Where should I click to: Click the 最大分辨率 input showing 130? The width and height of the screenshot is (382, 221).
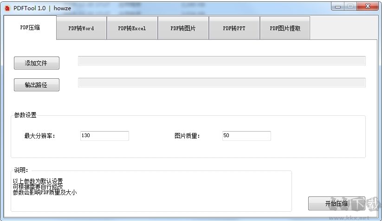tap(104, 136)
